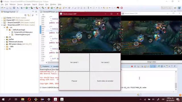Viewport: 182px width, 102px height.
Task: Click the console vertical scrollbar thumb
Action: 176,86
